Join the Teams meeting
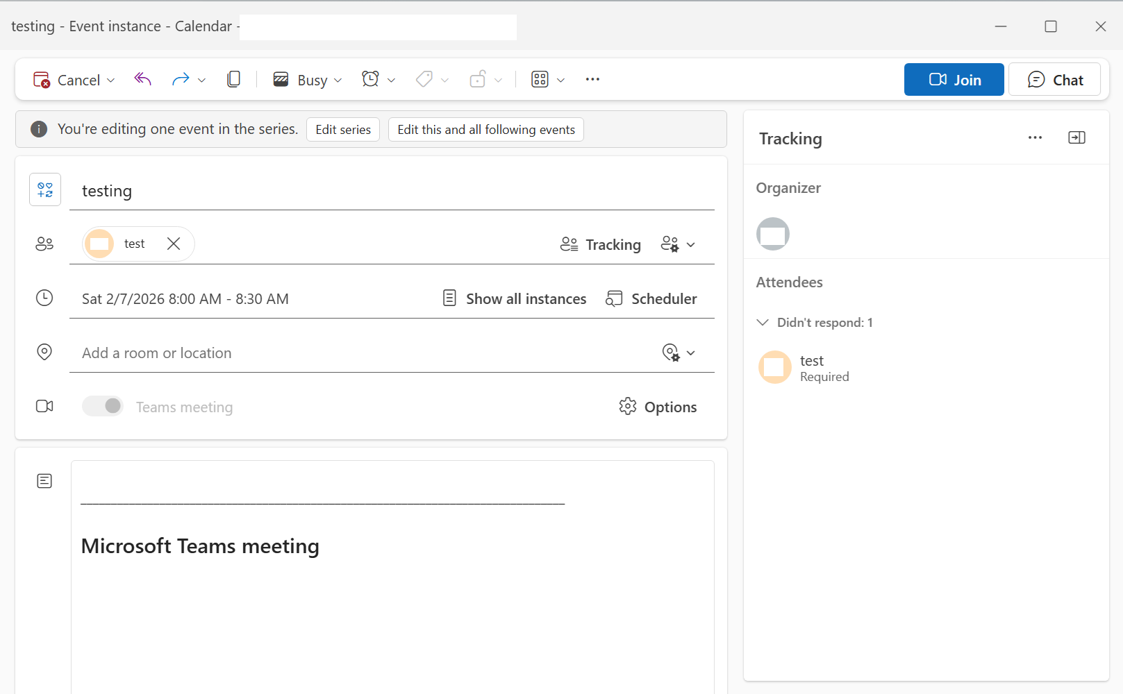Screen dimensions: 1123x694 pyautogui.click(x=954, y=79)
